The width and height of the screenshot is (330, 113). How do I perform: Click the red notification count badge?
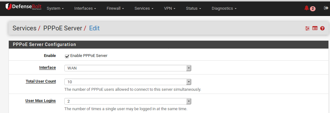(x=313, y=9)
